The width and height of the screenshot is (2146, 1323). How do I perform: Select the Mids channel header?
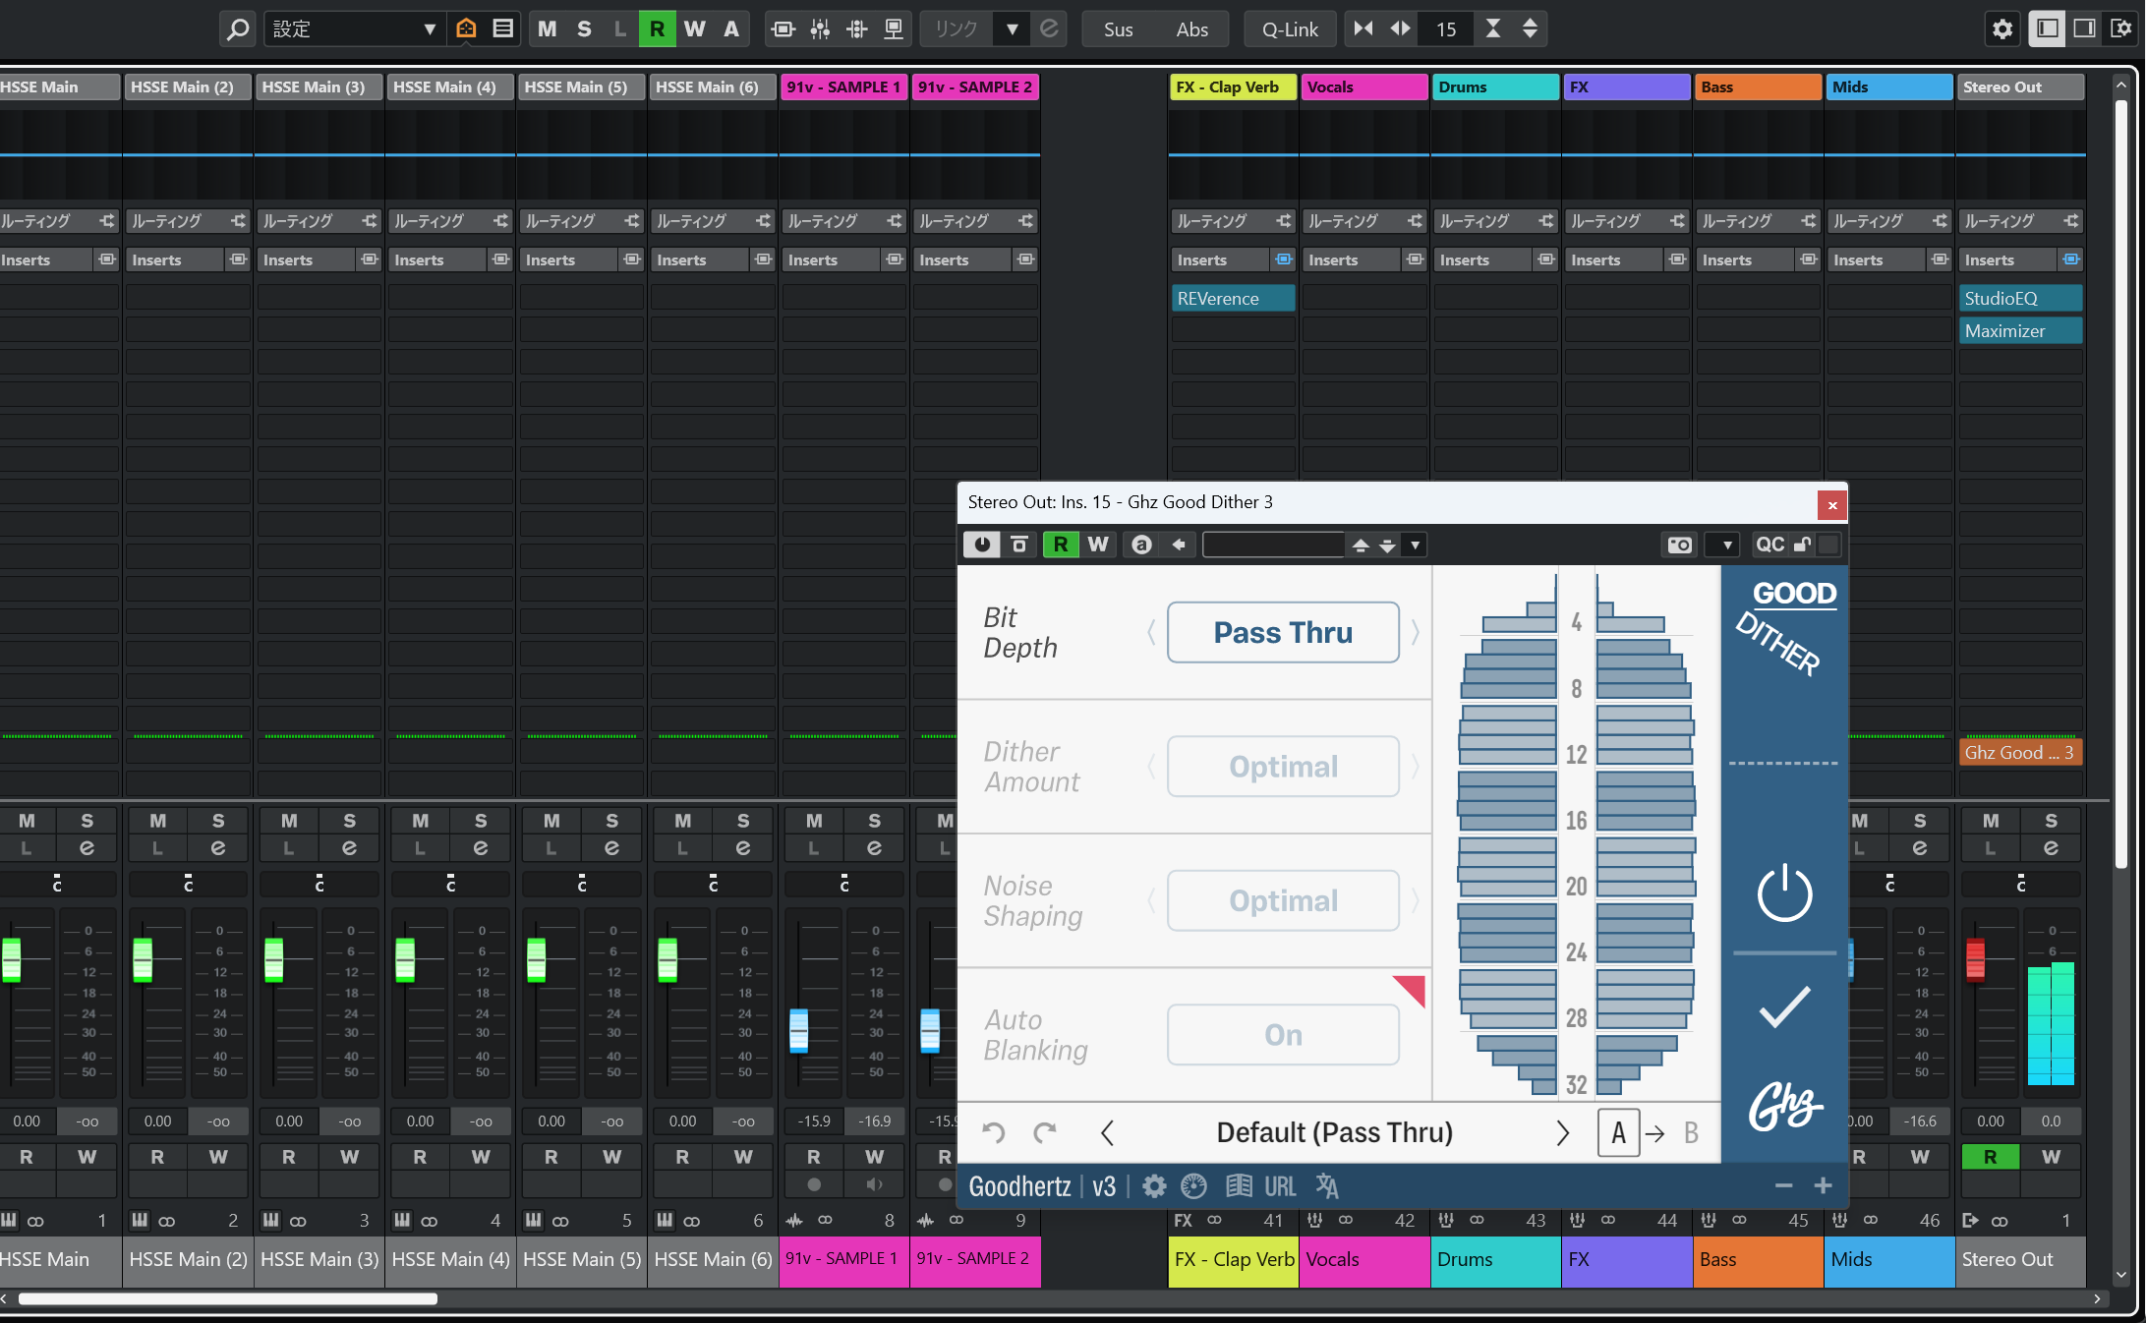tap(1888, 87)
